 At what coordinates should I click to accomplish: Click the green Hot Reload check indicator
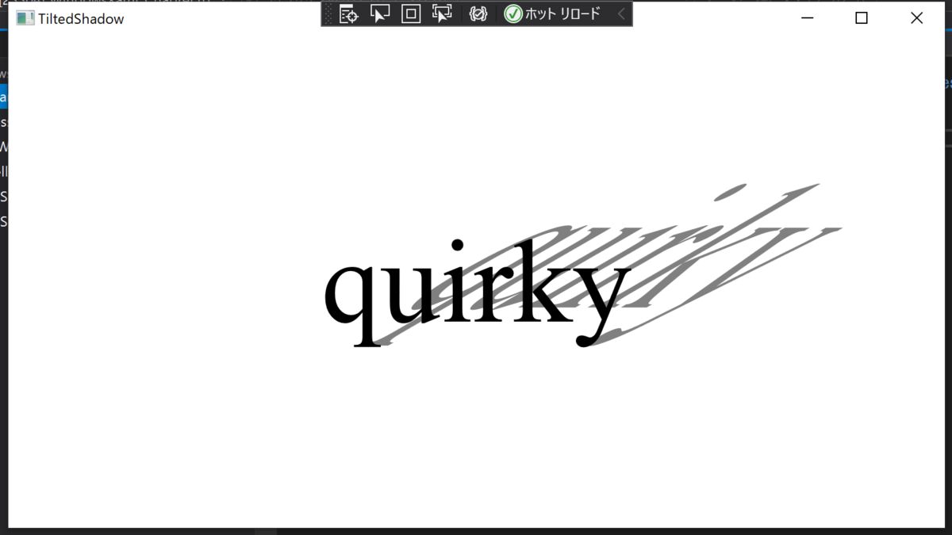point(514,13)
